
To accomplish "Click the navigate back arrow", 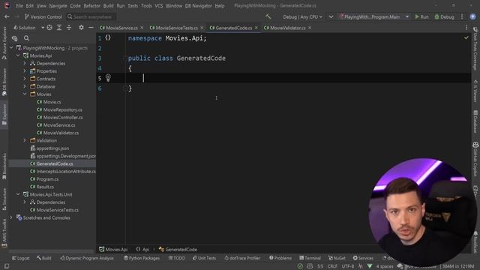I will [7, 16].
